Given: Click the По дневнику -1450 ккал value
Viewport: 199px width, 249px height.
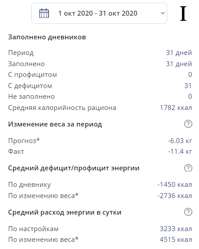Looking at the screenshot, I should click(x=175, y=185).
